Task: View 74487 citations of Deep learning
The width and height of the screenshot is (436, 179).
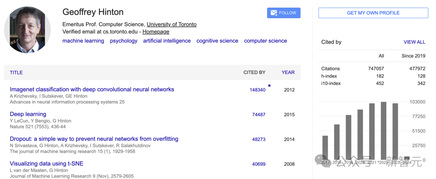Action: [259, 115]
